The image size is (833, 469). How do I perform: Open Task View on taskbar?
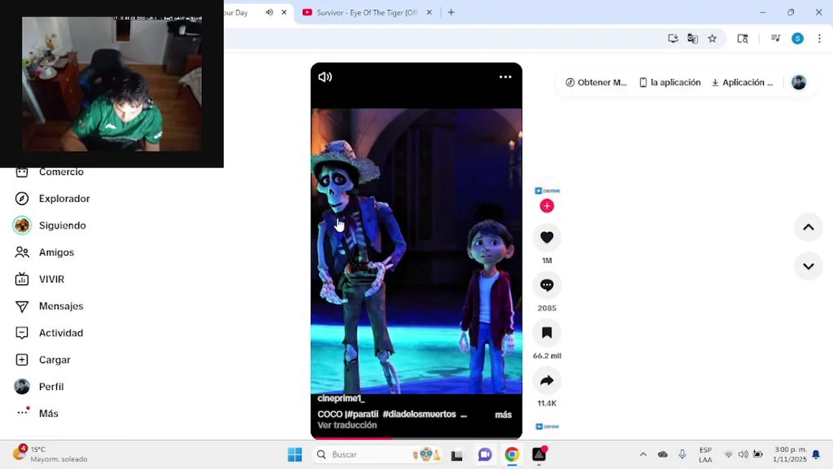point(457,455)
